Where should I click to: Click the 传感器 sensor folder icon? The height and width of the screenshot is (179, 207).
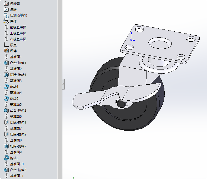[x=6, y=4]
